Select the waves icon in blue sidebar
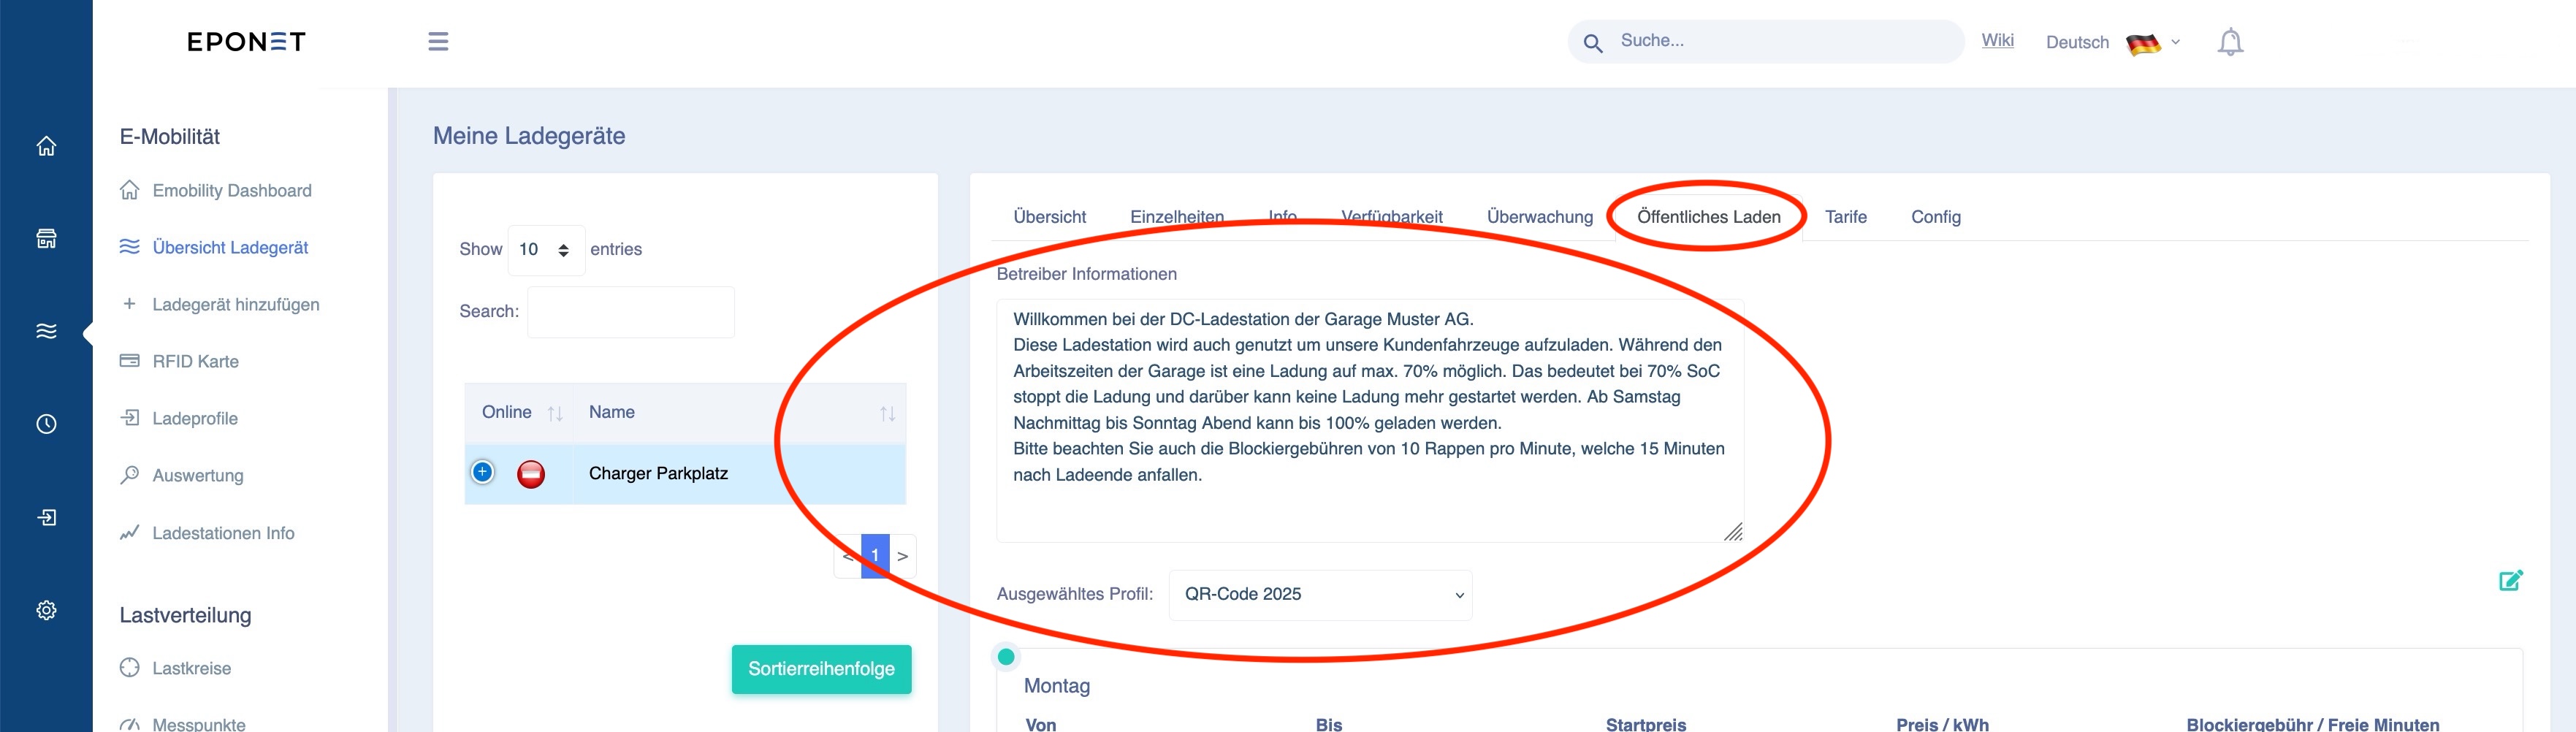 (x=46, y=331)
